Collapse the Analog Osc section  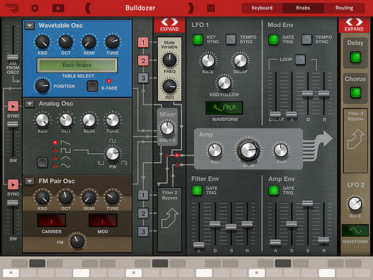(x=30, y=104)
